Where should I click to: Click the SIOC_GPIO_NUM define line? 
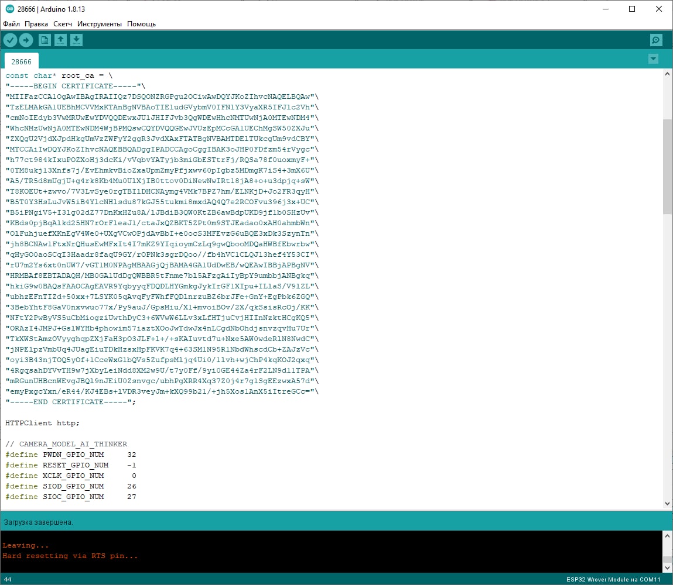[71, 497]
